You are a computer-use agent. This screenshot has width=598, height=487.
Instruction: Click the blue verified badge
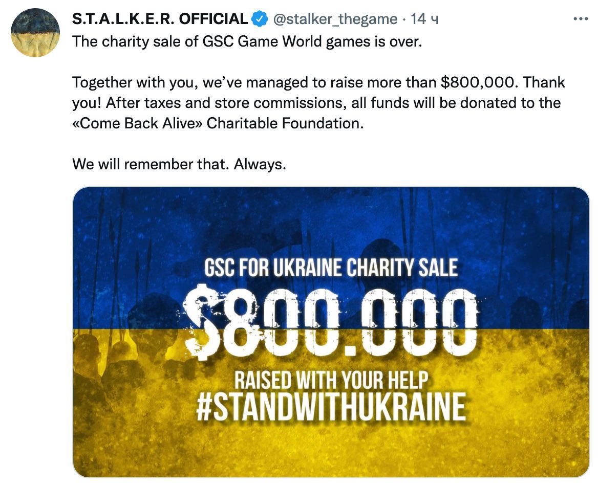click(260, 19)
